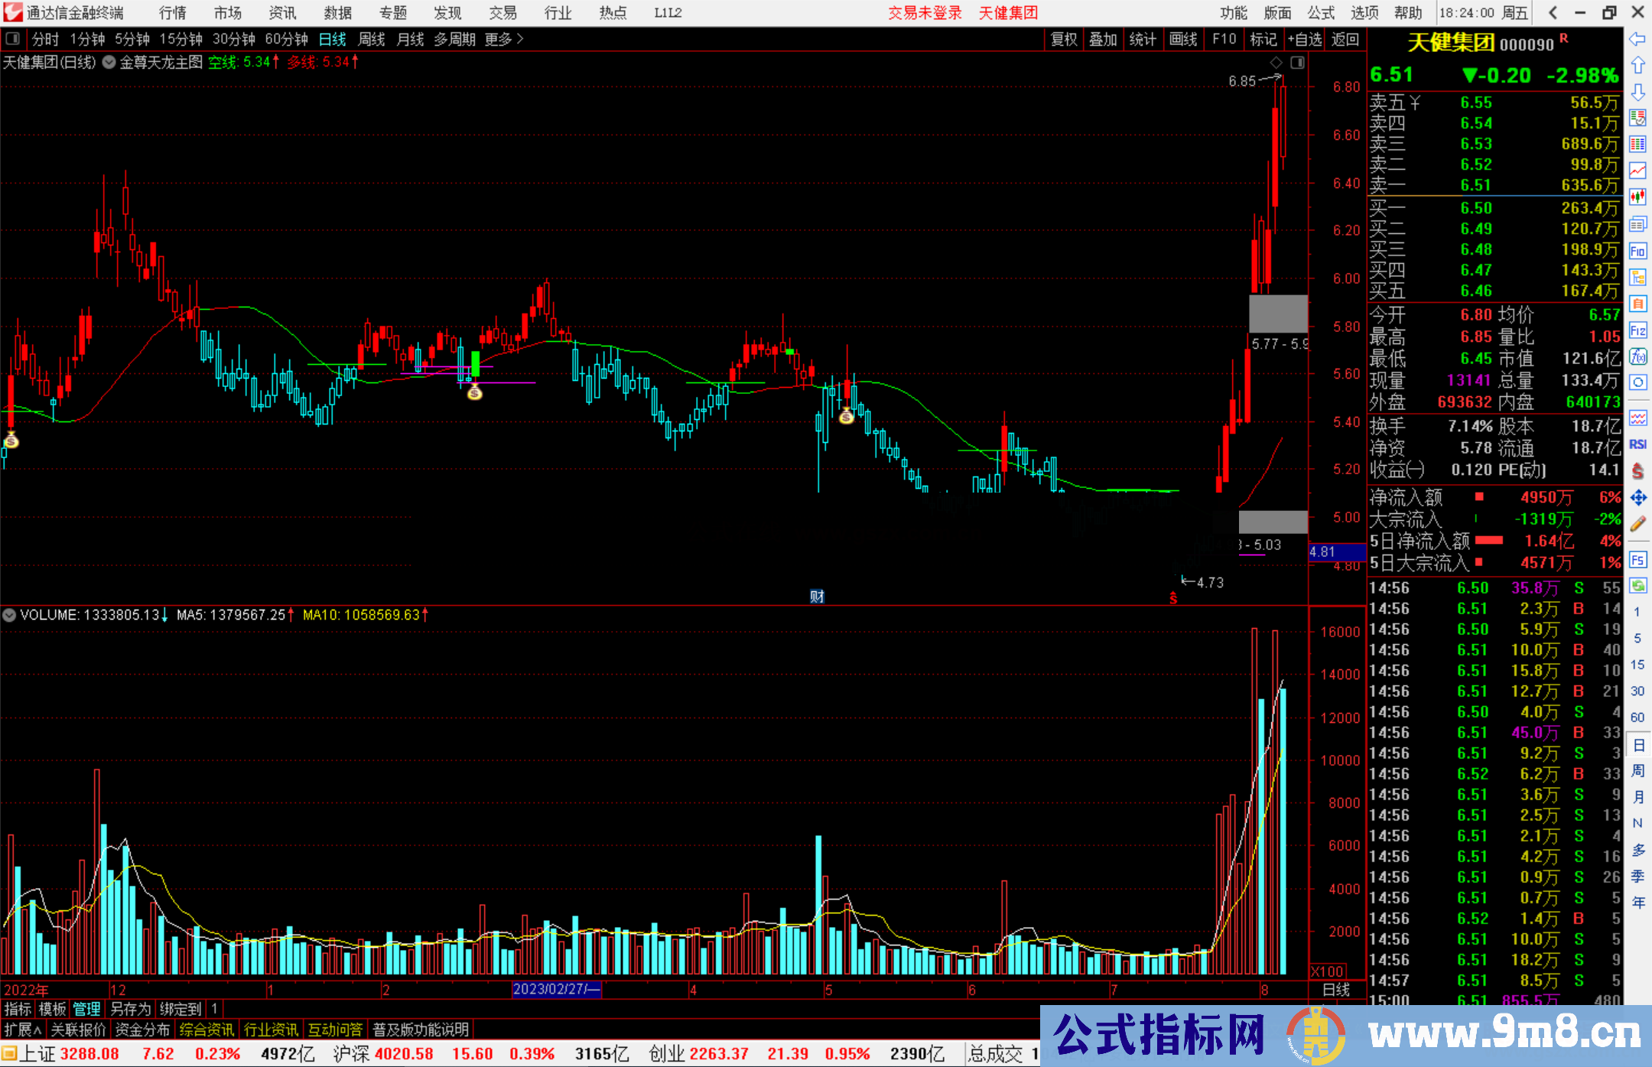
Task: Click the +自选 button
Action: click(x=1304, y=39)
